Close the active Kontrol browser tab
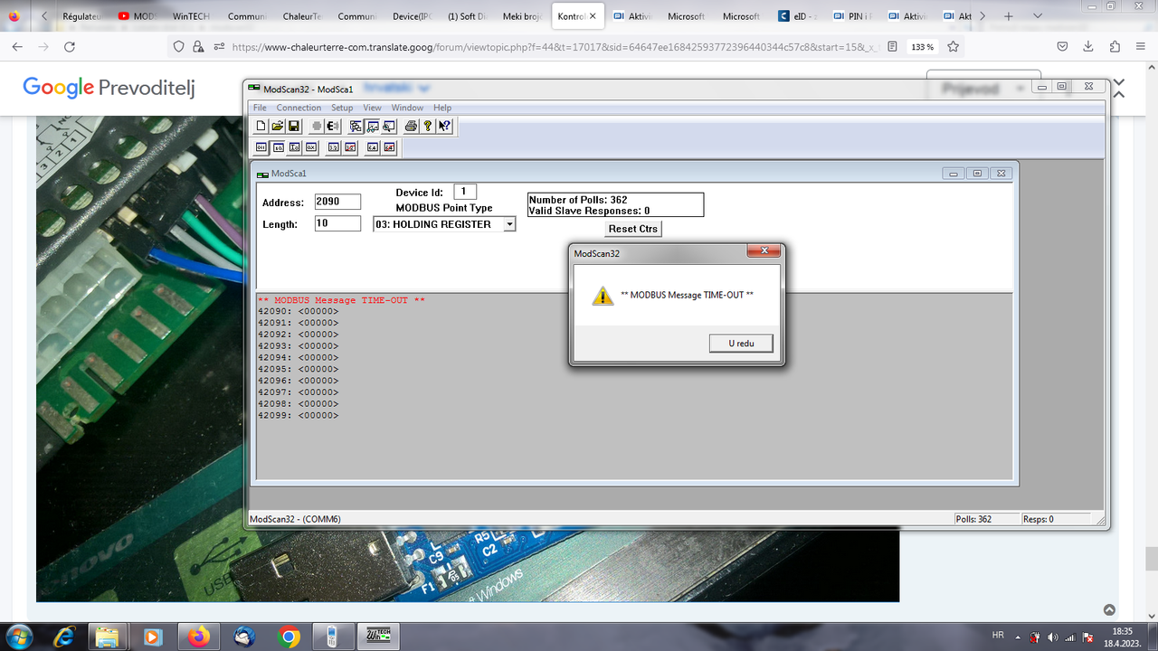The height and width of the screenshot is (651, 1158). coord(593,16)
